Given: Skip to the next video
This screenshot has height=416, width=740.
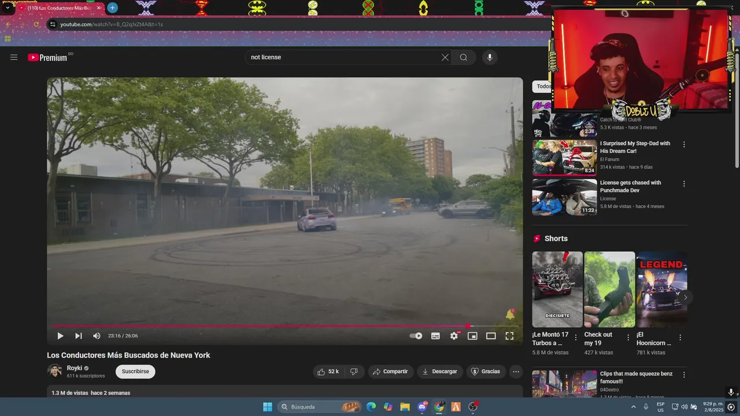Looking at the screenshot, I should pyautogui.click(x=79, y=336).
